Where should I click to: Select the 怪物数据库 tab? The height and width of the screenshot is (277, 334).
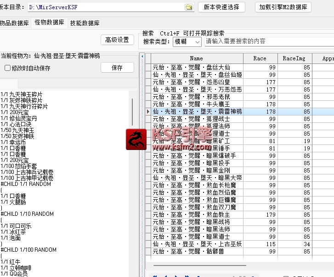[49, 23]
